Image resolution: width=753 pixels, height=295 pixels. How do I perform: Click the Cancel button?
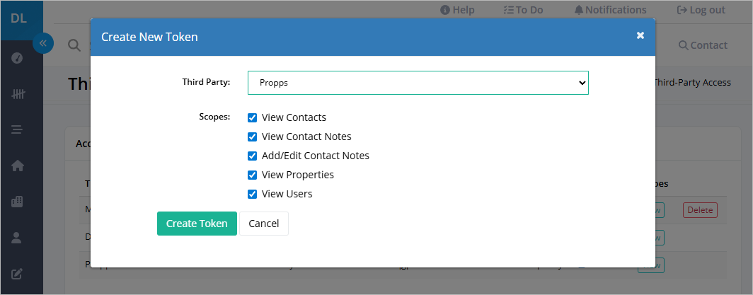click(x=264, y=224)
